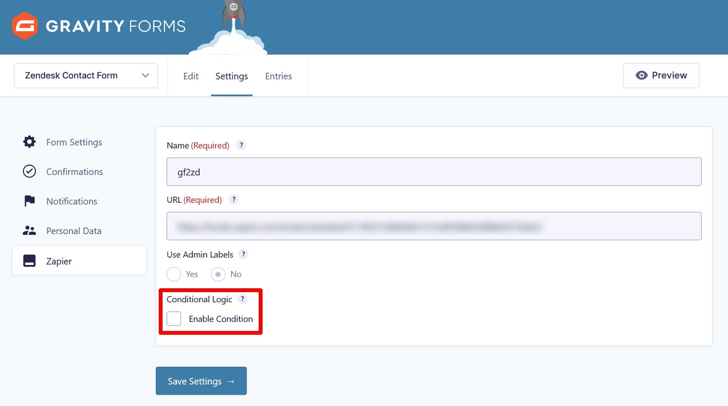Select Yes for Use Admin Labels
Image resolution: width=728 pixels, height=406 pixels.
[x=174, y=274]
